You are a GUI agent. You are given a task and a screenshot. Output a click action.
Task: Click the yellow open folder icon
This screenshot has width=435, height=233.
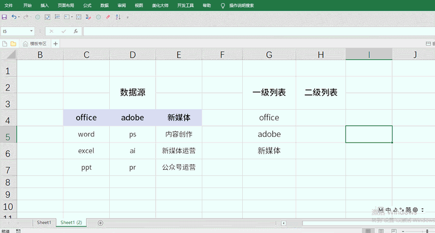(x=13, y=44)
